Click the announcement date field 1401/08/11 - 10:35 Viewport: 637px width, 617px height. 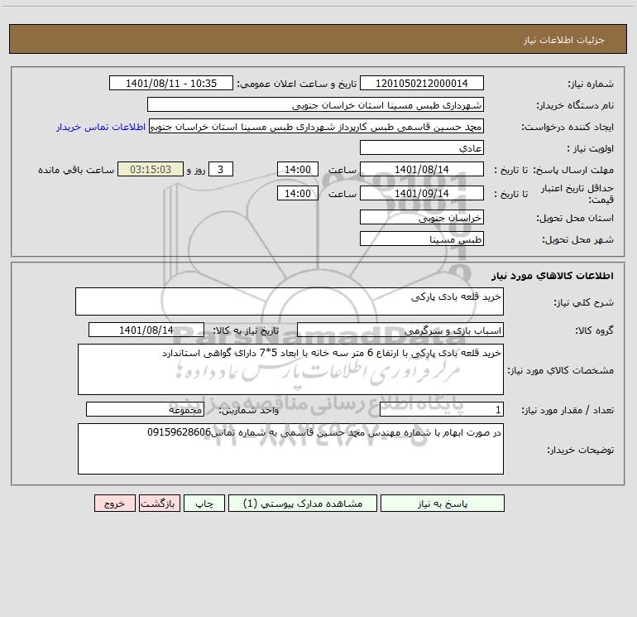click(x=171, y=83)
